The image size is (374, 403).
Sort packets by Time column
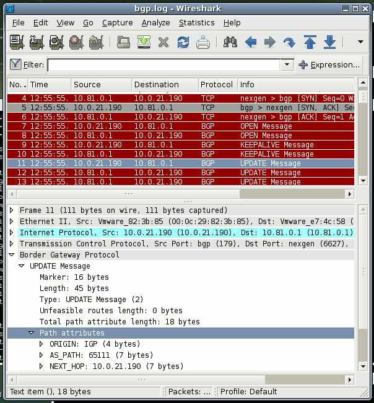click(50, 85)
